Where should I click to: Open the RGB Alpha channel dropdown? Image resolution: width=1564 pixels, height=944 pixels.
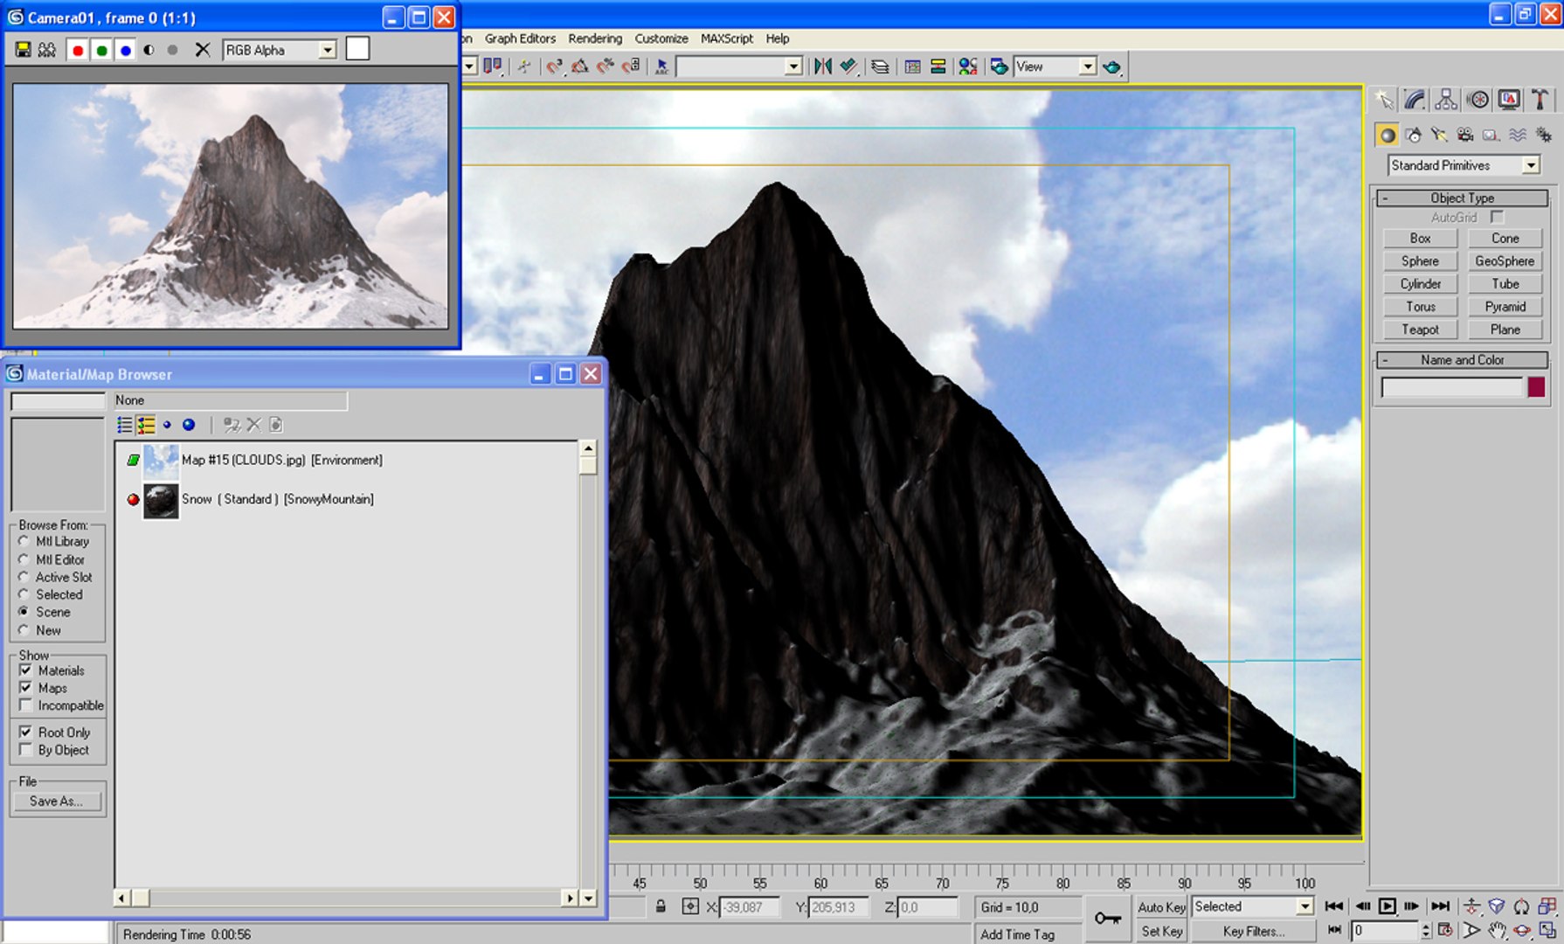(x=327, y=50)
